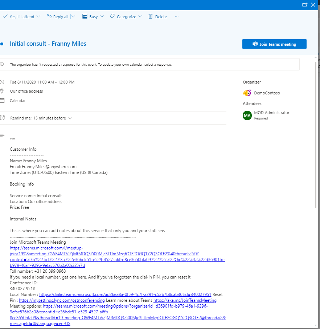320x329 pixels.
Task: Open the mysettings.lync.com pstnconferencing link
Action: coord(62,300)
